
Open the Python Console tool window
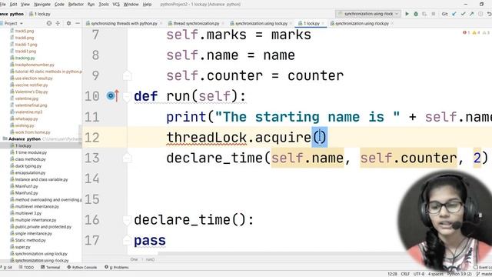[x=82, y=267]
